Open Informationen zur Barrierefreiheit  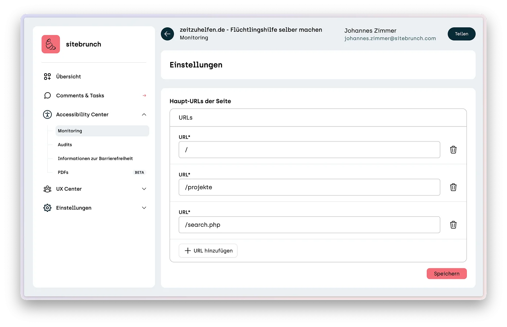[95, 158]
